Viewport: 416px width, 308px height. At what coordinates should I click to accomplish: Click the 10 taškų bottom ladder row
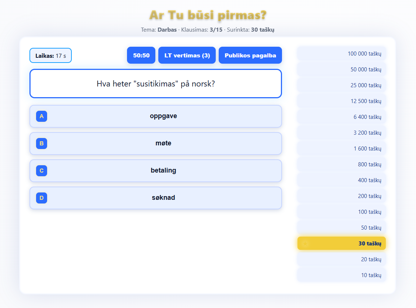[342, 275]
